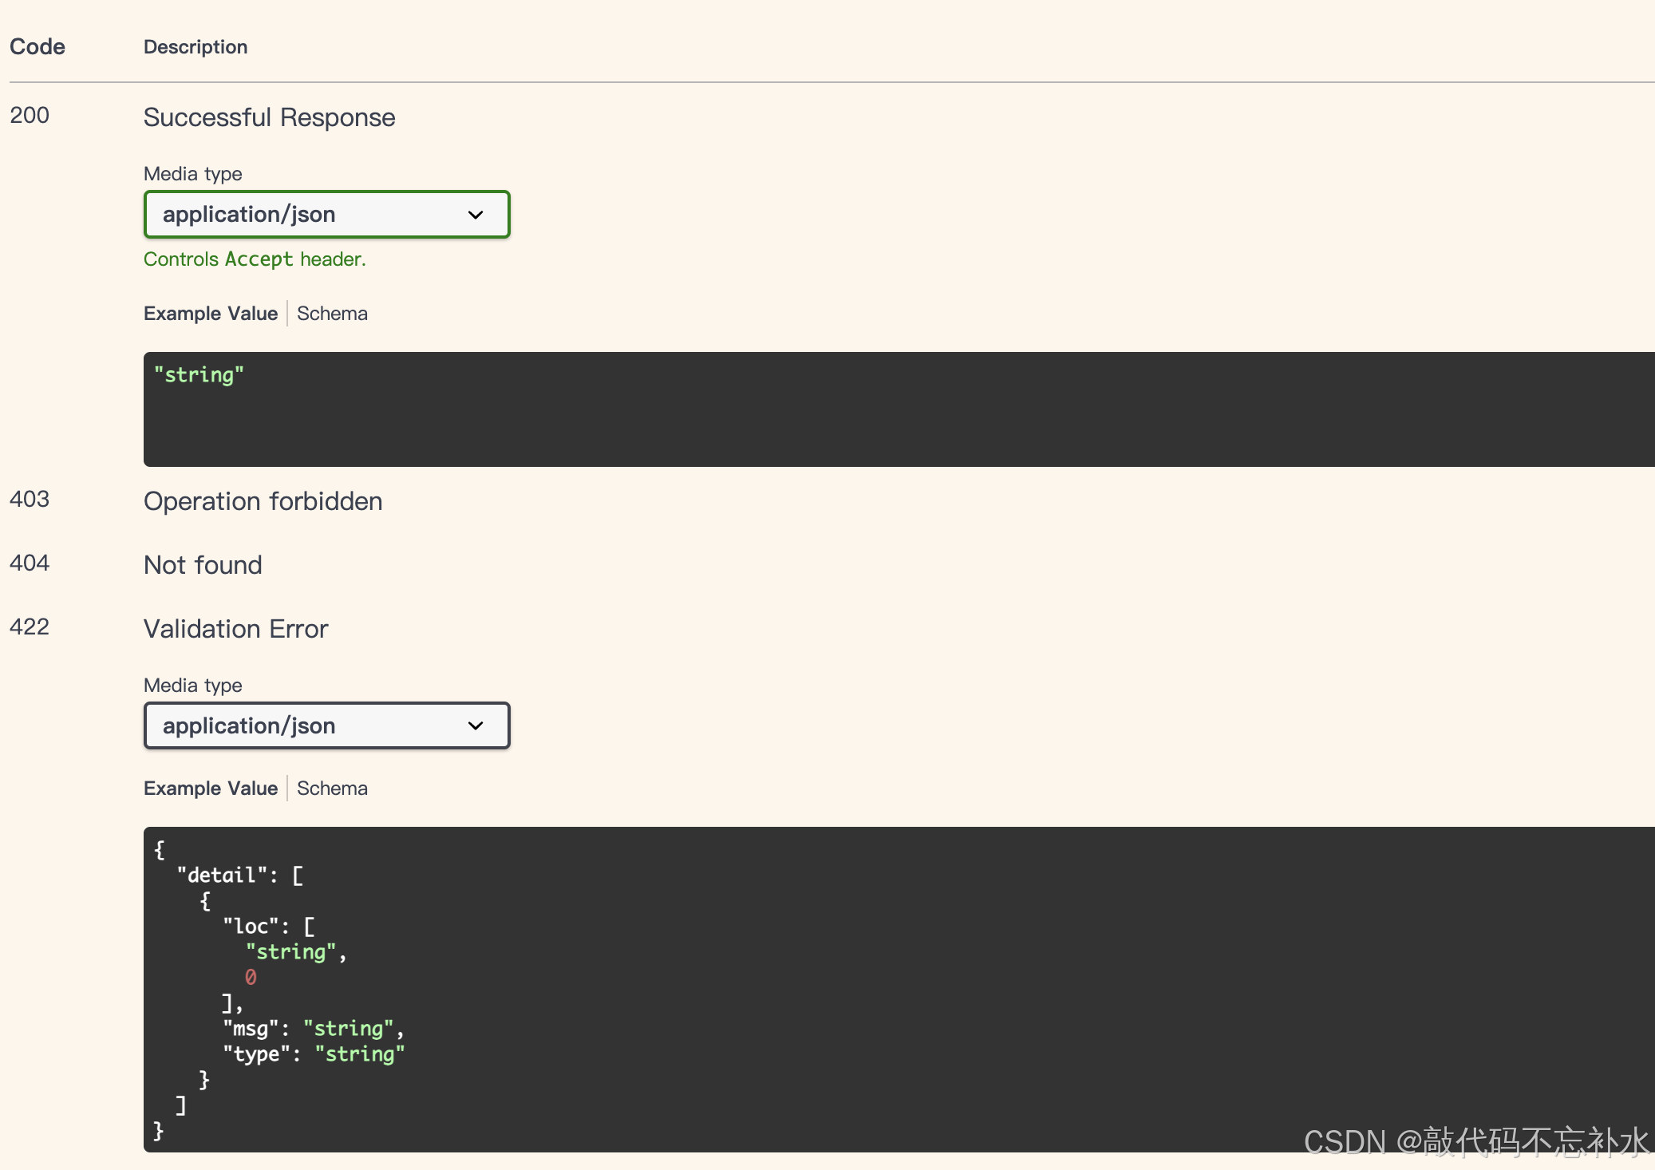Click the Not found response description
Viewport: 1655px width, 1170px height.
coord(203,565)
